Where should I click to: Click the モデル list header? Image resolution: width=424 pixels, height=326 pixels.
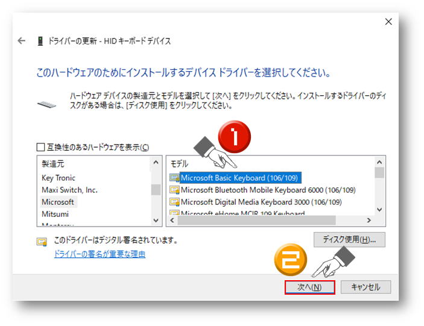(x=179, y=164)
